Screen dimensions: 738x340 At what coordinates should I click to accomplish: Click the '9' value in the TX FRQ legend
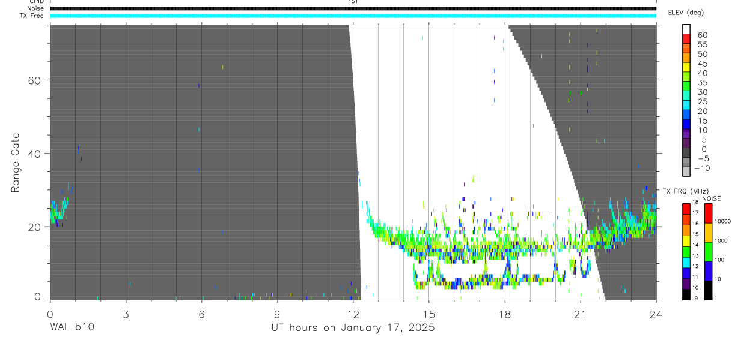(696, 298)
